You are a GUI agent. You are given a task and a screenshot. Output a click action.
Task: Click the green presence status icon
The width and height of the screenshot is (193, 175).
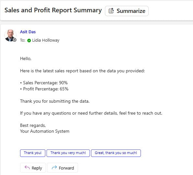29,40
